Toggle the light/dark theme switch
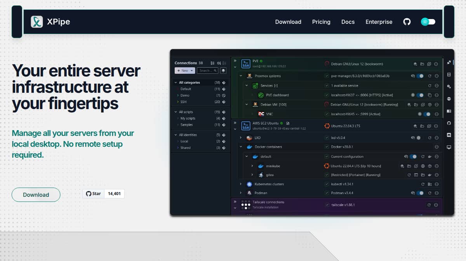The width and height of the screenshot is (466, 261). [x=428, y=22]
